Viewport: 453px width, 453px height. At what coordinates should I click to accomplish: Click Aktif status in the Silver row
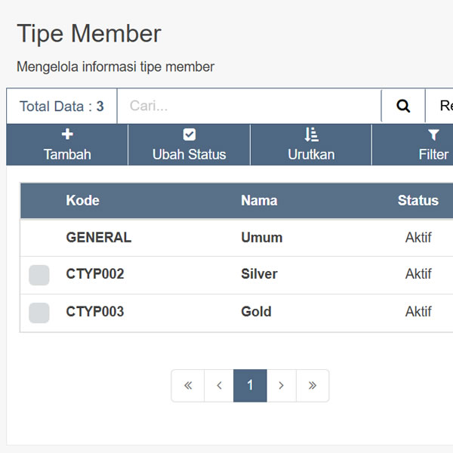click(x=418, y=274)
